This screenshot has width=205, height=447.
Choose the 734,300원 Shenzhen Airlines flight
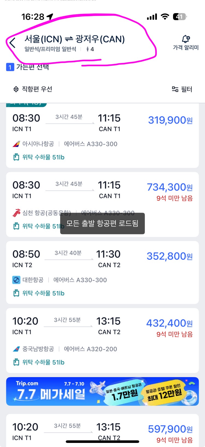tap(102, 204)
